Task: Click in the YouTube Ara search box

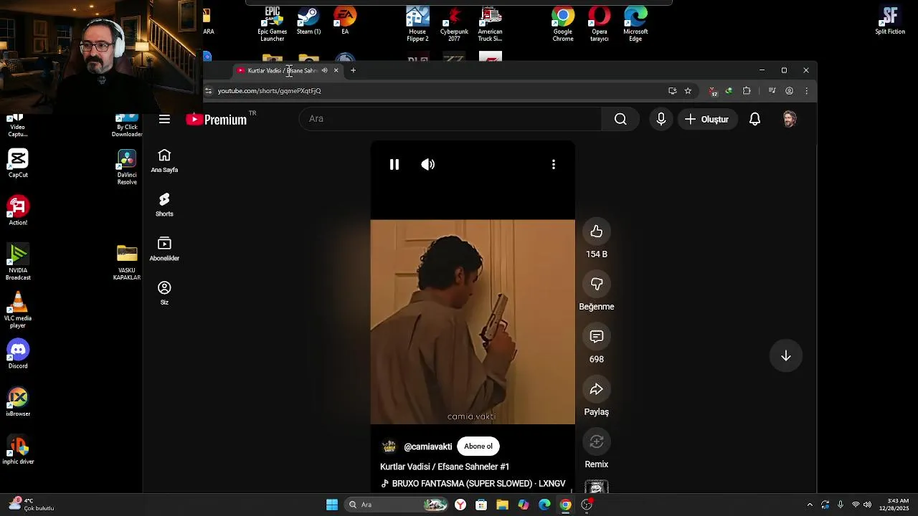Action: [450, 119]
